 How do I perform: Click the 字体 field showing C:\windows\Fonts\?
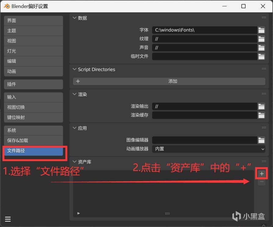pyautogui.click(x=205, y=30)
